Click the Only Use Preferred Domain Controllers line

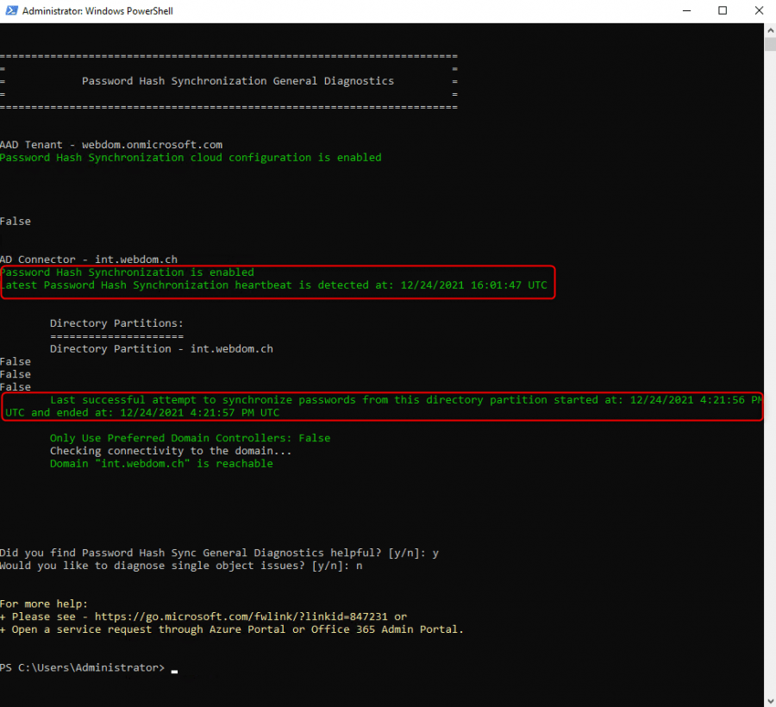click(190, 437)
